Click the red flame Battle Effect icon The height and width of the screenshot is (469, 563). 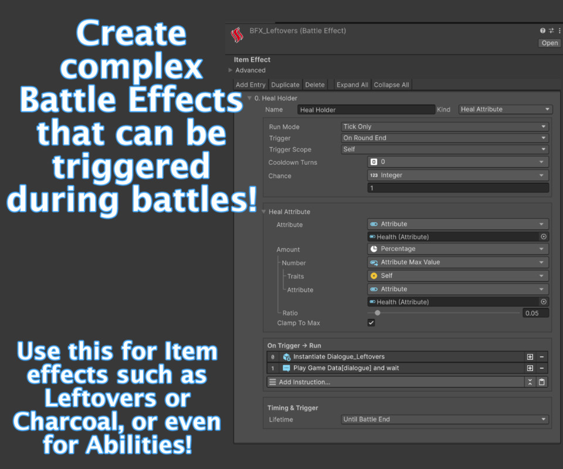[236, 35]
